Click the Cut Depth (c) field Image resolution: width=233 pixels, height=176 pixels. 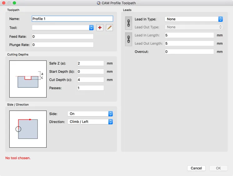pos(91,80)
